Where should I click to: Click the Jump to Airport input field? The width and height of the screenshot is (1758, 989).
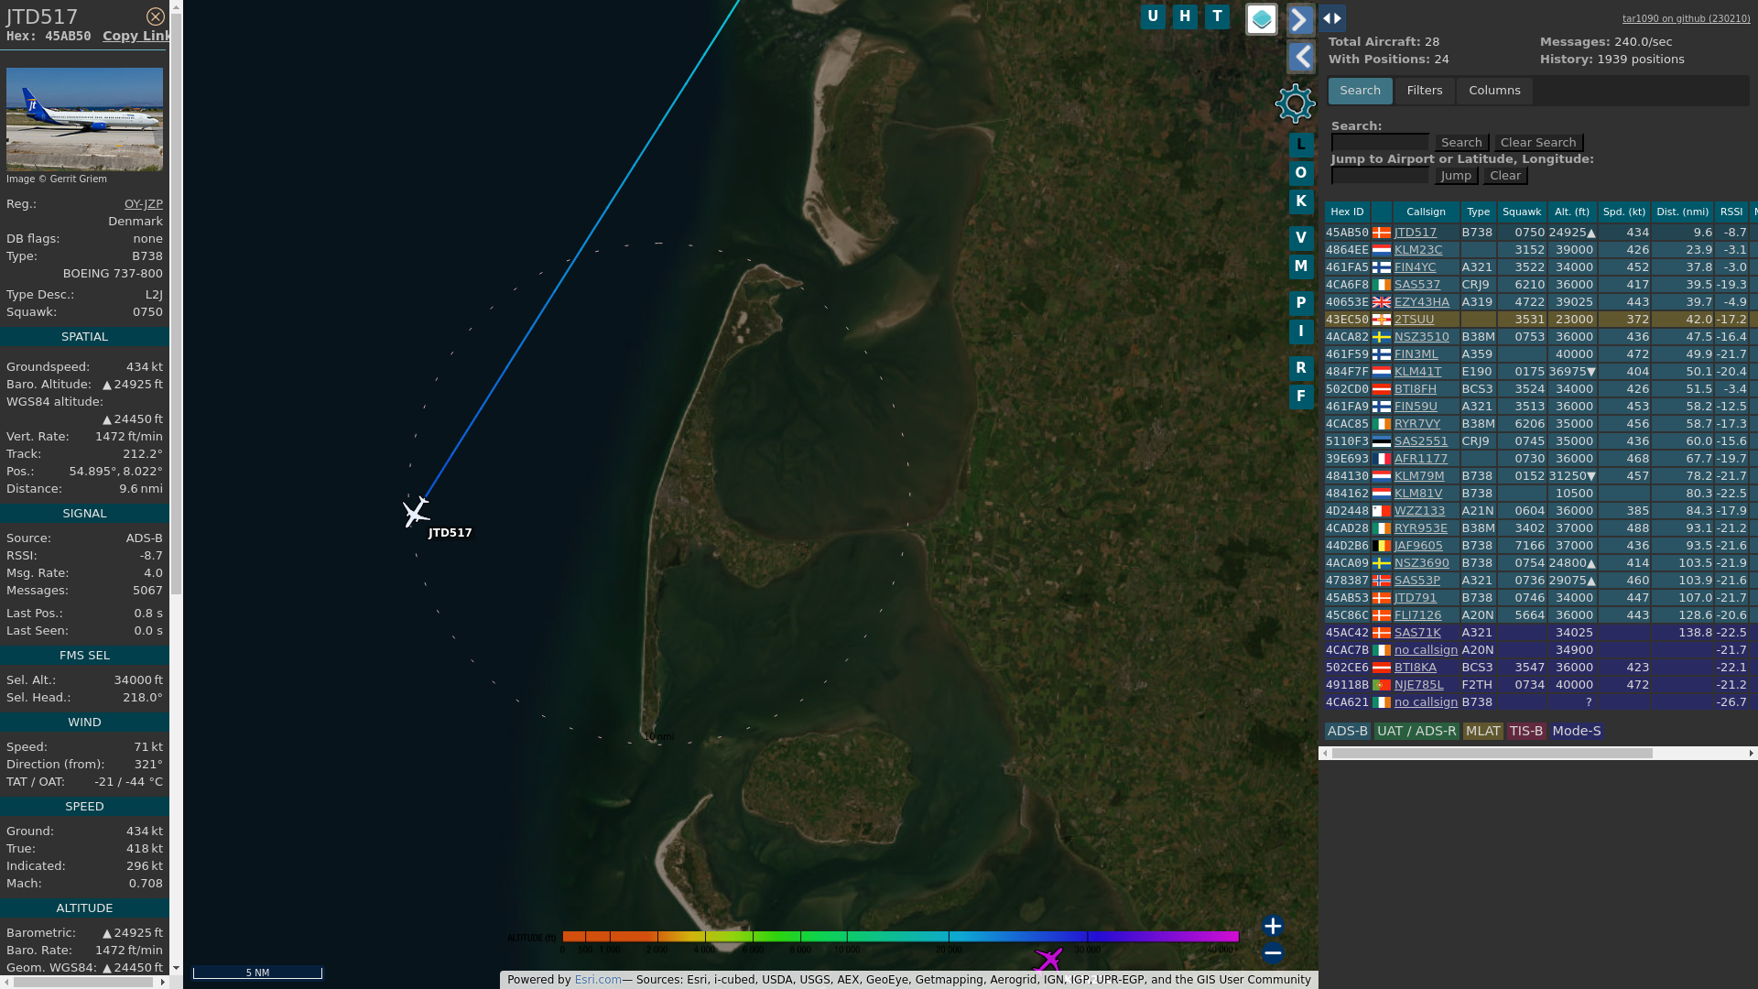(x=1379, y=176)
